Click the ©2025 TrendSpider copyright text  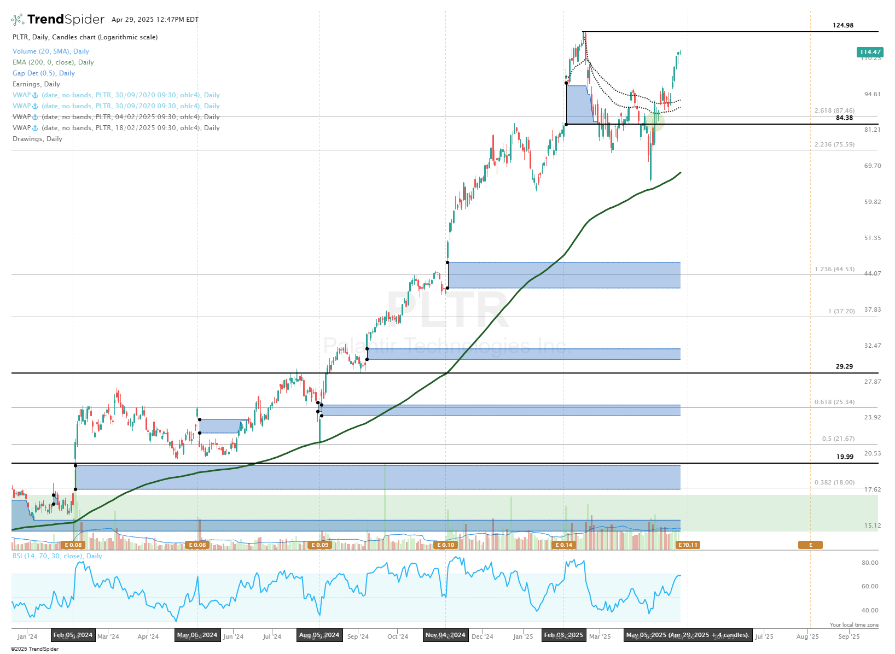click(x=34, y=649)
